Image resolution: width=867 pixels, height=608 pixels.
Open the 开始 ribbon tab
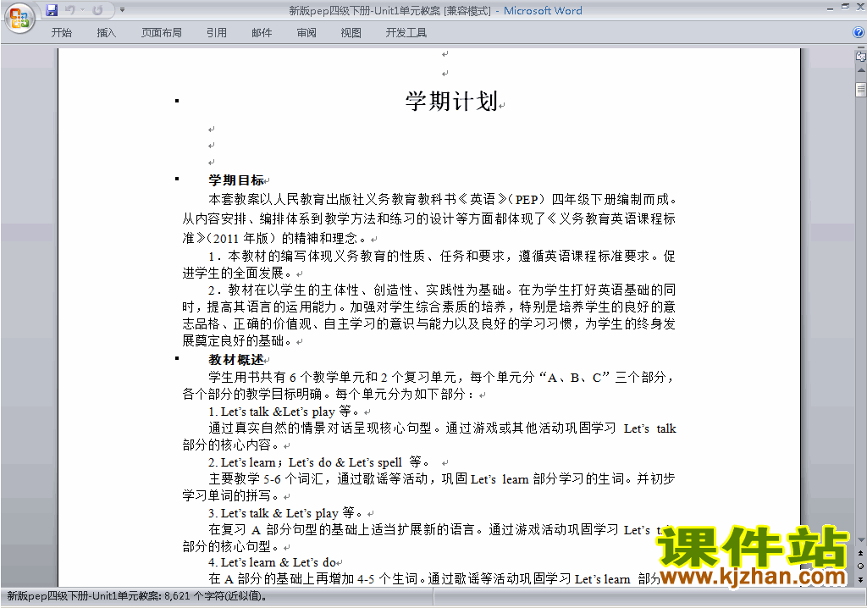[x=61, y=33]
